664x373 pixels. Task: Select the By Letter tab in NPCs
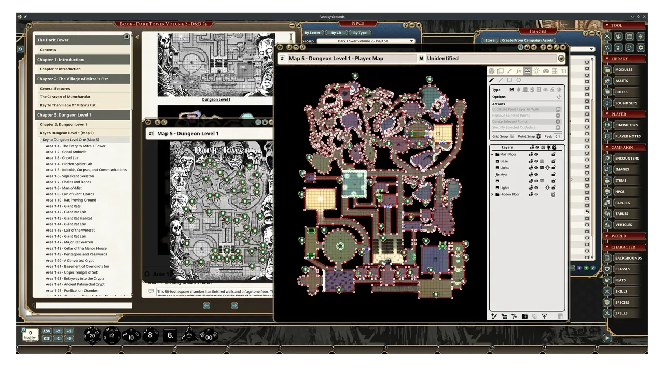(312, 33)
